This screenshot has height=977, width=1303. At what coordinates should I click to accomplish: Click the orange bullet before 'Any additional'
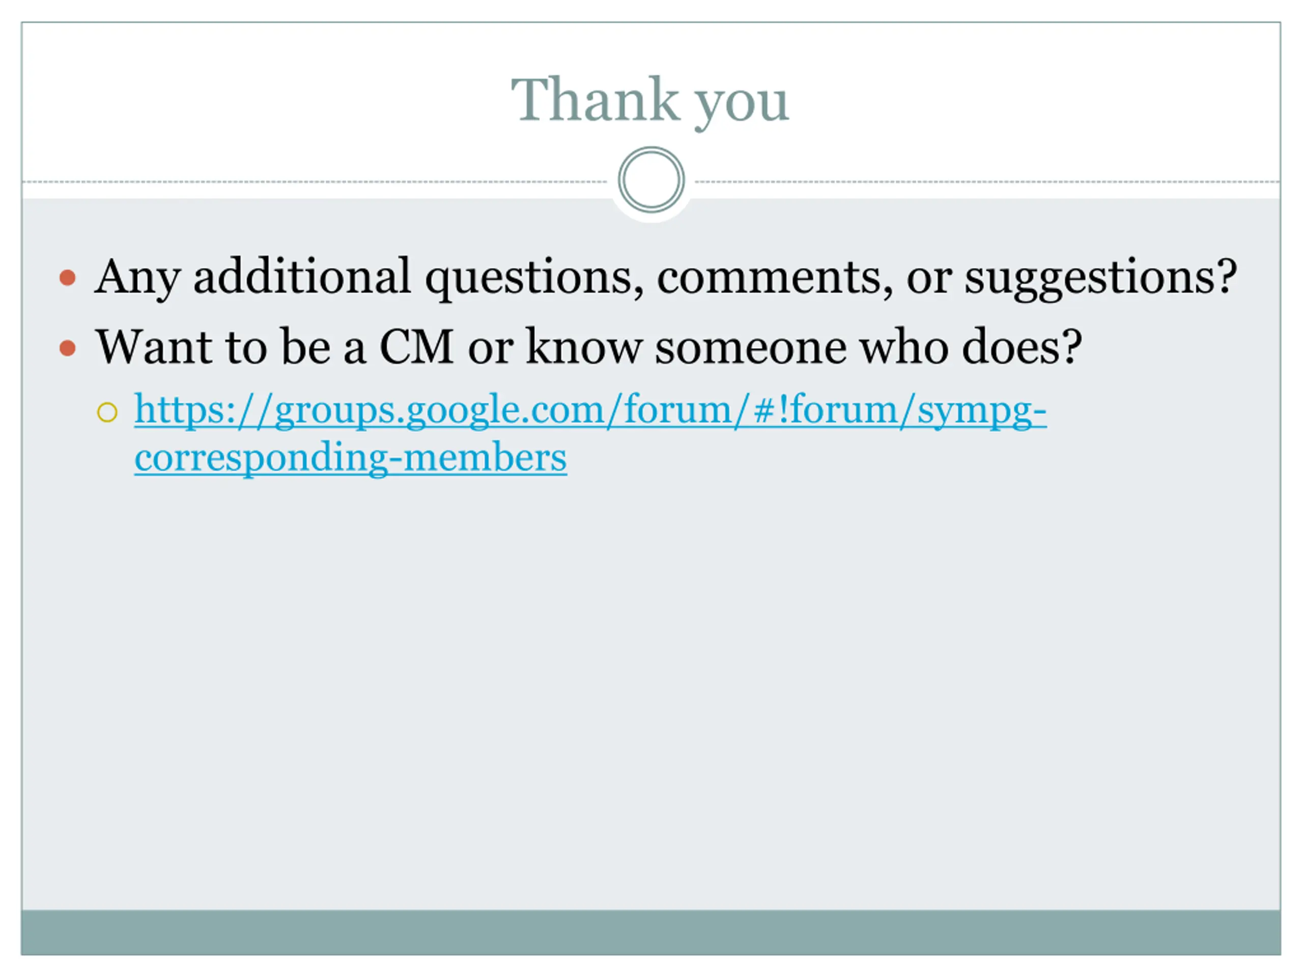68,277
